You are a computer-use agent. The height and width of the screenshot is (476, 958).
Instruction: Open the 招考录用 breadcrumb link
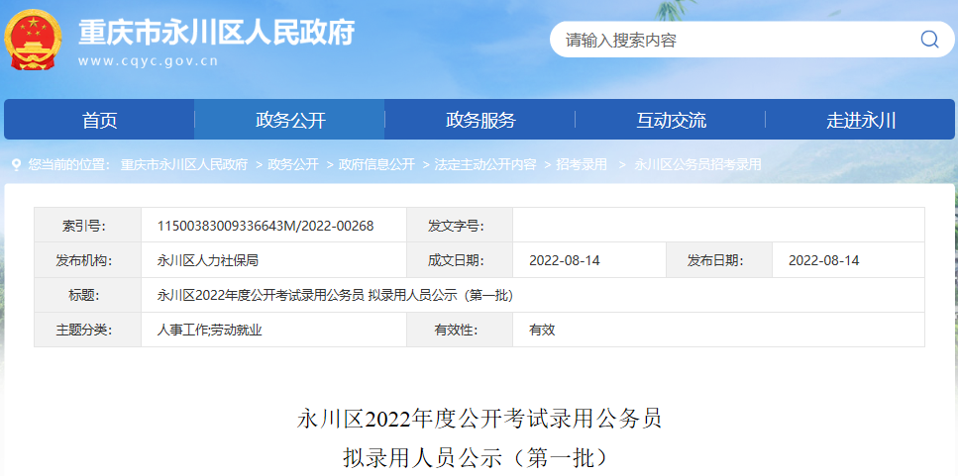coord(582,164)
